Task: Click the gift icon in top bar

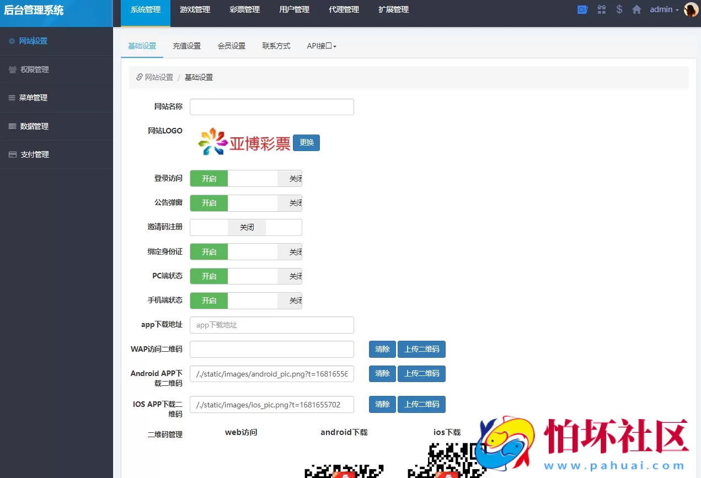Action: (601, 9)
